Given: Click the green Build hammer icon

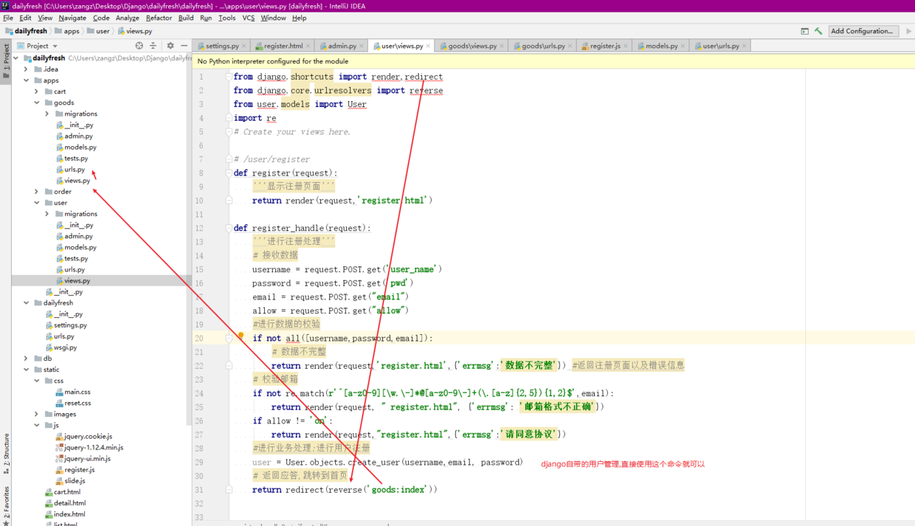Looking at the screenshot, I should coord(818,31).
